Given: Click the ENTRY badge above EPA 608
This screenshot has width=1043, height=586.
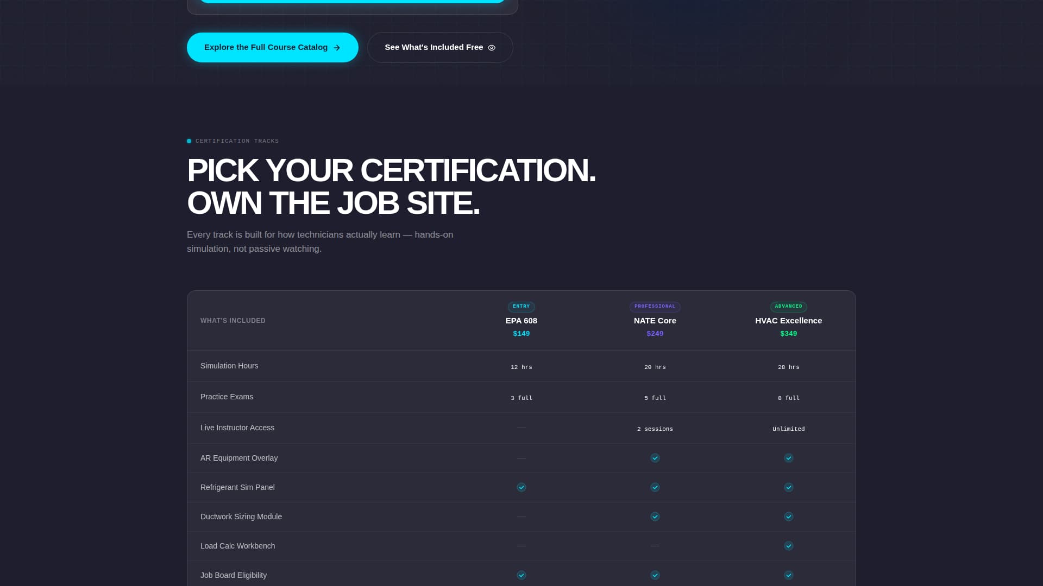Looking at the screenshot, I should tap(521, 307).
